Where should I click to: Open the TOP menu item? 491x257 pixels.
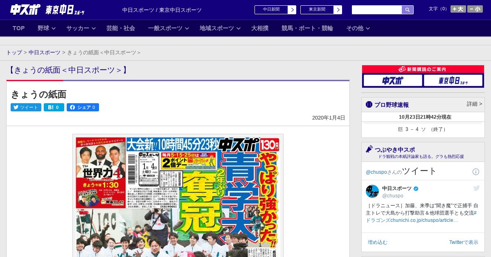(x=19, y=28)
